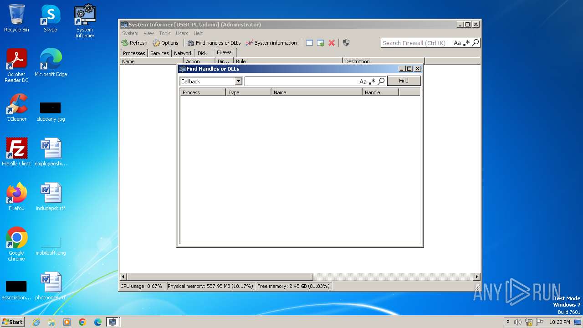
Task: Click the Find button
Action: tap(404, 81)
